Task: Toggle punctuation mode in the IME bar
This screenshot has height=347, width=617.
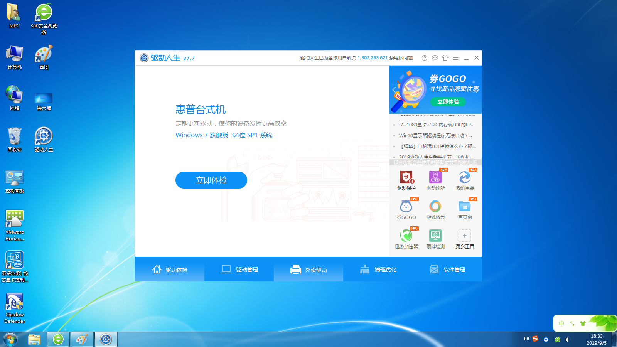Action: tap(572, 323)
